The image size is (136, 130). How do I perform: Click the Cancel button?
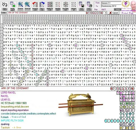(x=114, y=13)
